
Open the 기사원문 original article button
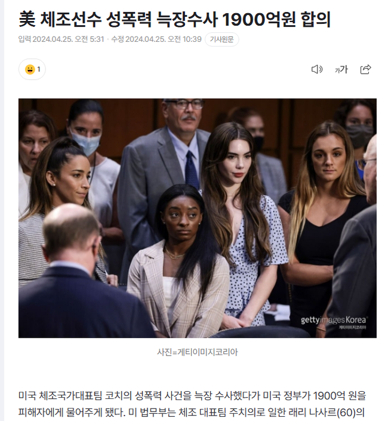(221, 39)
